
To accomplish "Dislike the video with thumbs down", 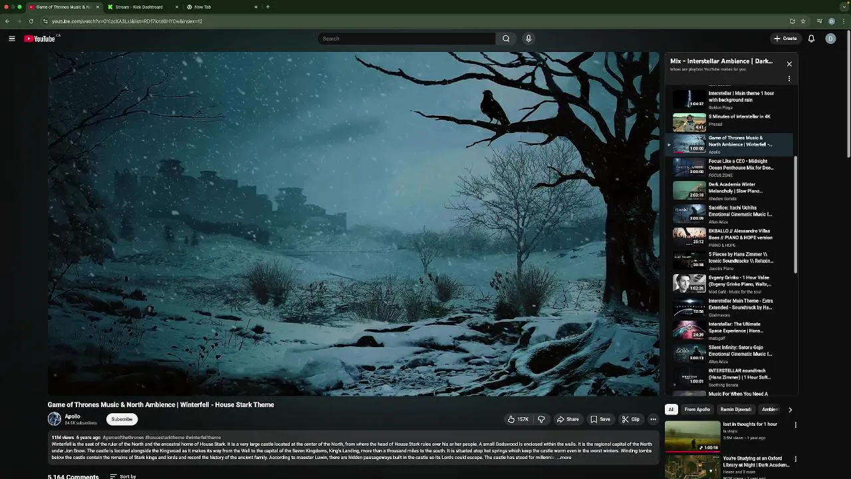I will tap(541, 419).
